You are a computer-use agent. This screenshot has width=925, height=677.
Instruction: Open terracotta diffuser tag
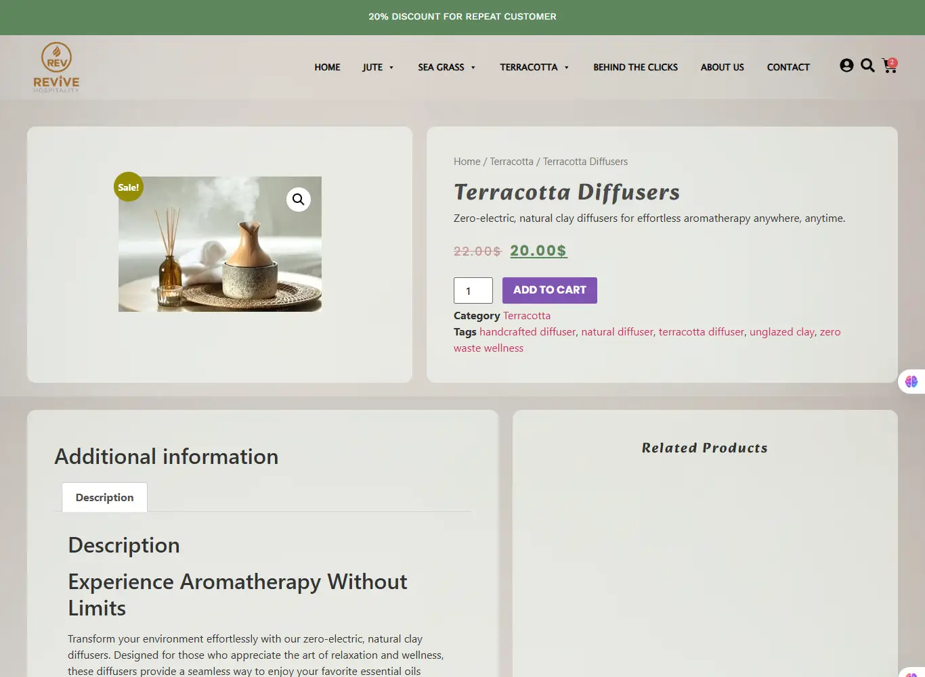pos(702,332)
